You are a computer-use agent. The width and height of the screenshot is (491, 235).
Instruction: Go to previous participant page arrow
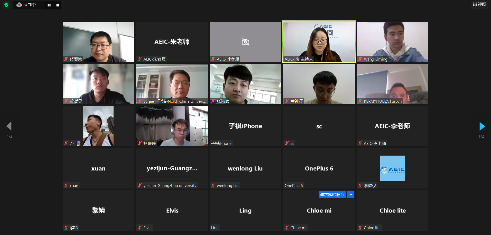9,126
